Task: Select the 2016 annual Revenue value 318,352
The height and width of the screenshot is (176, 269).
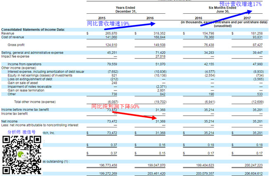Action: pyautogui.click(x=159, y=33)
